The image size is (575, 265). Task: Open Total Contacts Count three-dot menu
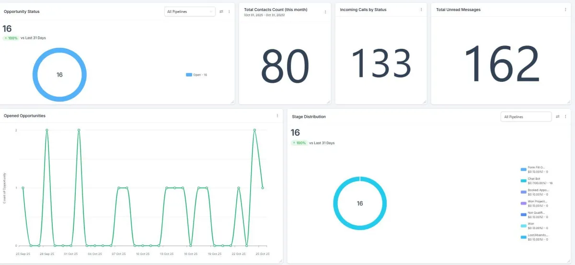(x=325, y=11)
